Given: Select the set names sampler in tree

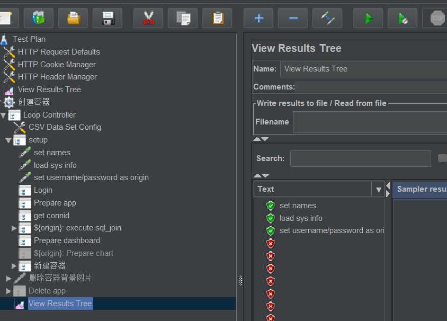Looking at the screenshot, I should [x=52, y=153].
